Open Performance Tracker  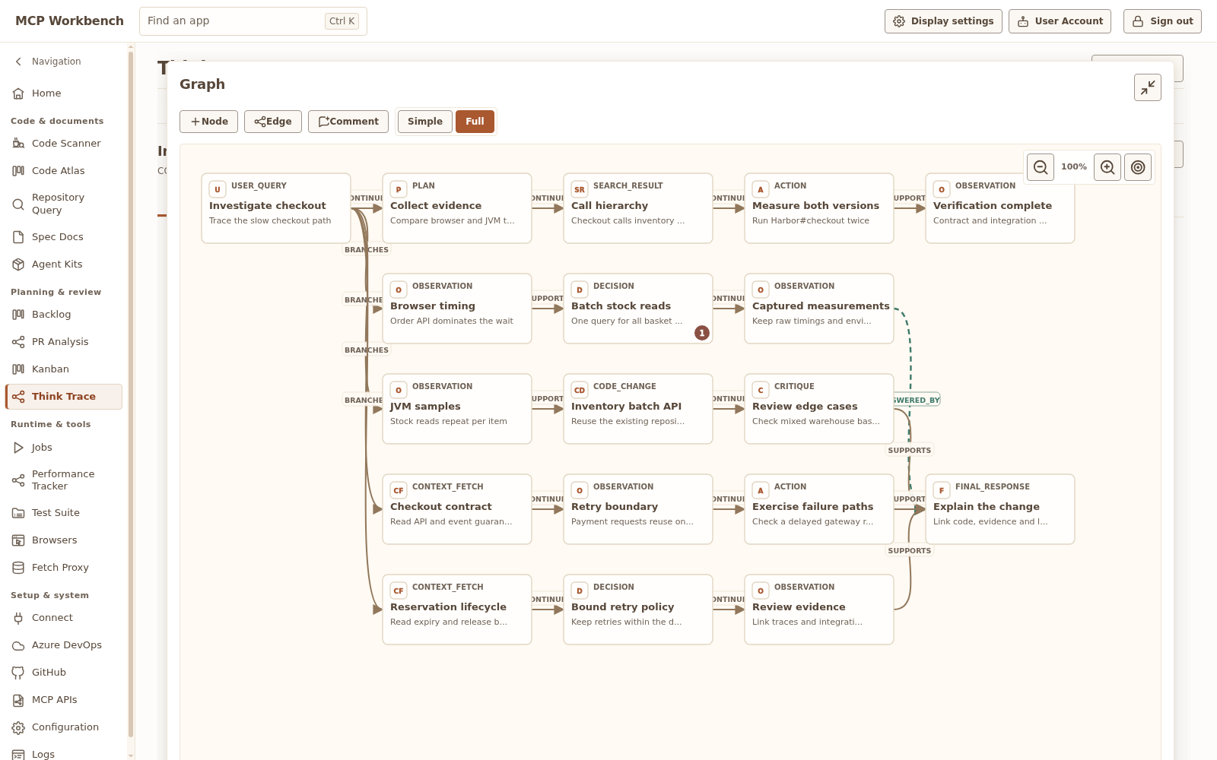click(x=64, y=480)
